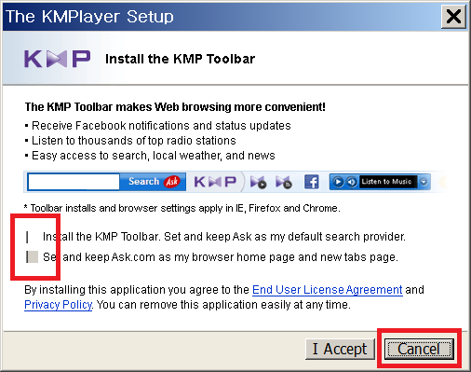The height and width of the screenshot is (372, 471).
Task: Click the large KMP logo in header
Action: point(58,59)
